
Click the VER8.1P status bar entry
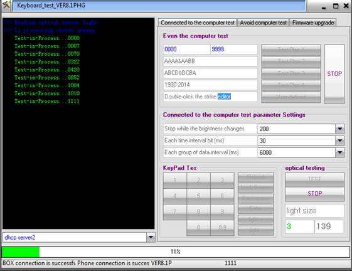click(161, 263)
